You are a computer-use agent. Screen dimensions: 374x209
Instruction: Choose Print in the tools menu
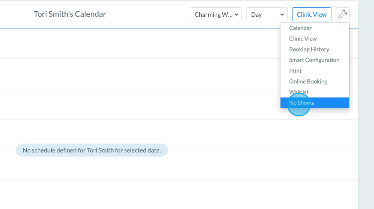pos(296,71)
